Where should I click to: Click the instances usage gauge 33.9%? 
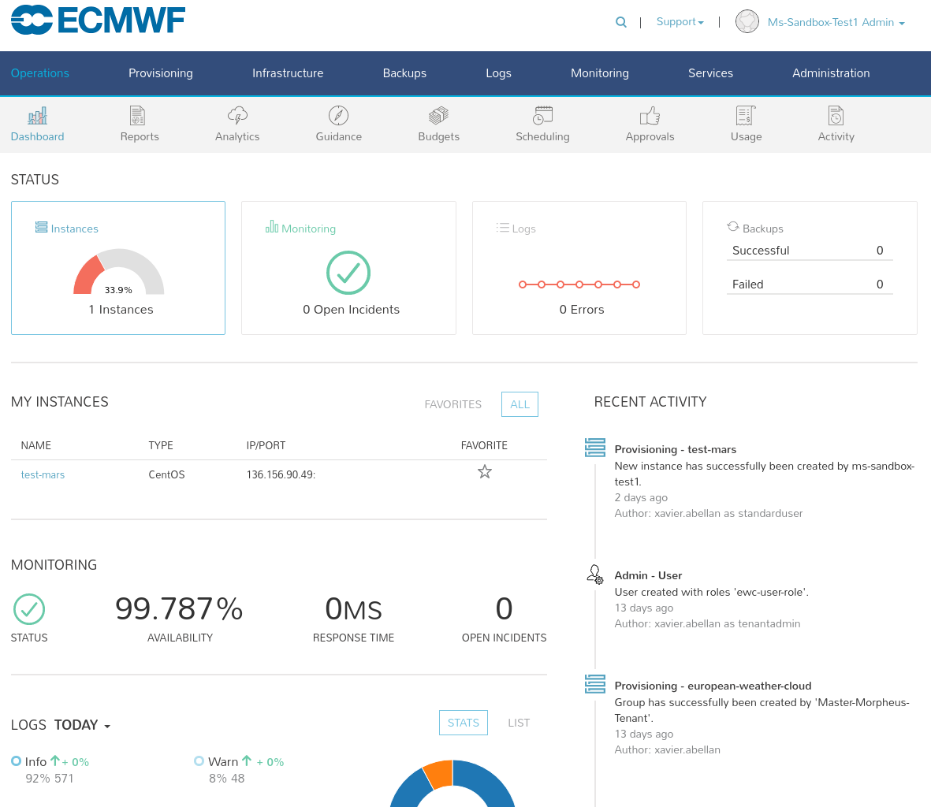coord(119,273)
